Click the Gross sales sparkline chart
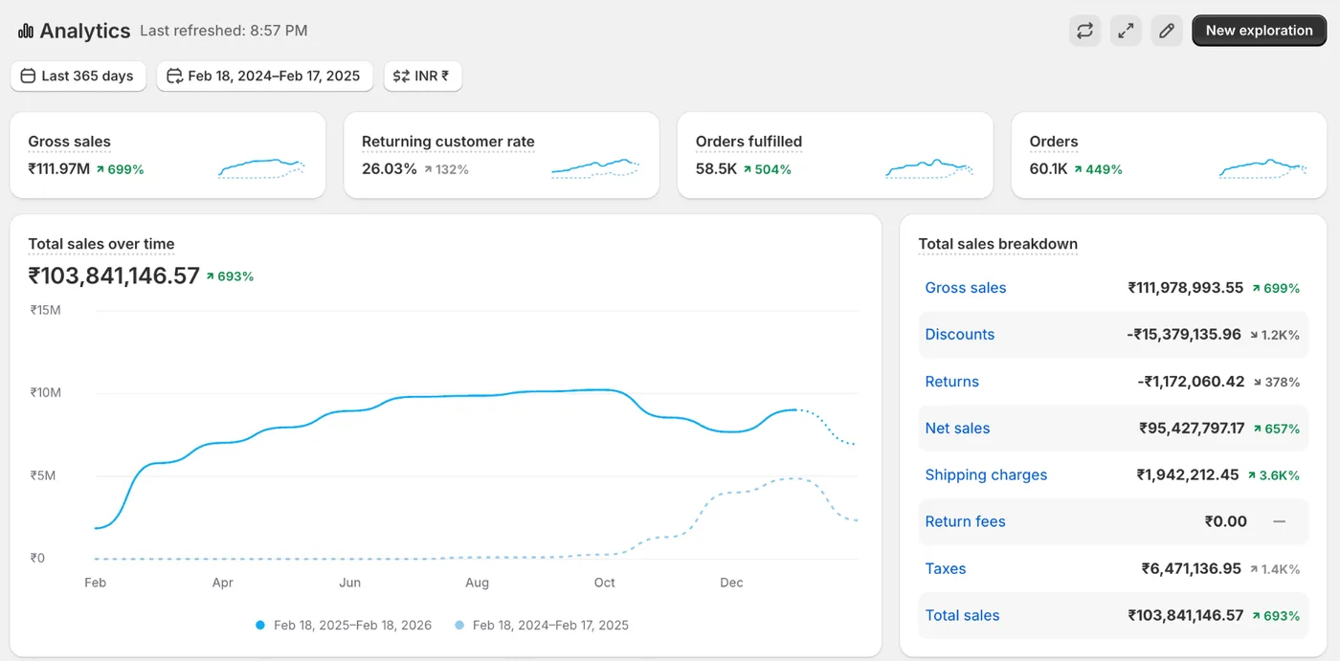Image resolution: width=1340 pixels, height=661 pixels. [x=261, y=168]
